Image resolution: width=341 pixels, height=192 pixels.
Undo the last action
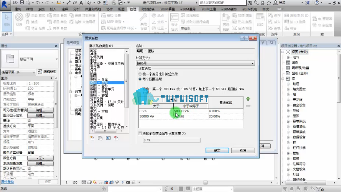38,3
